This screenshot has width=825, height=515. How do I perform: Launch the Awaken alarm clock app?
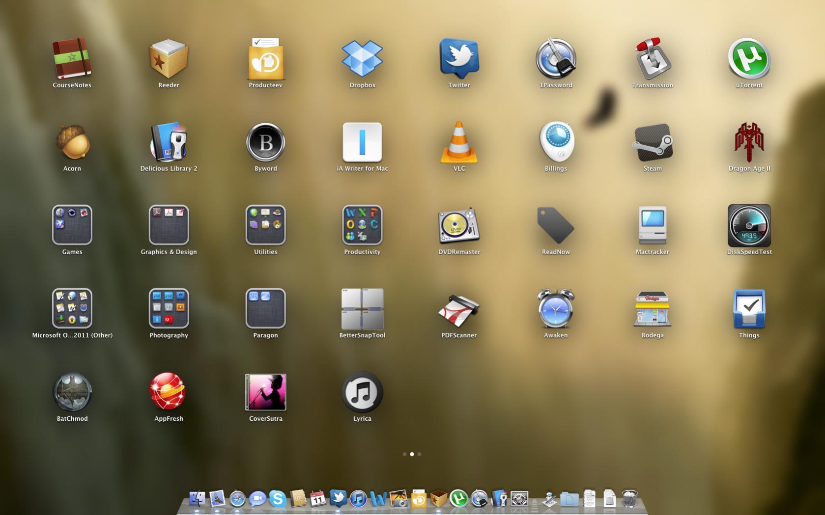(x=556, y=308)
